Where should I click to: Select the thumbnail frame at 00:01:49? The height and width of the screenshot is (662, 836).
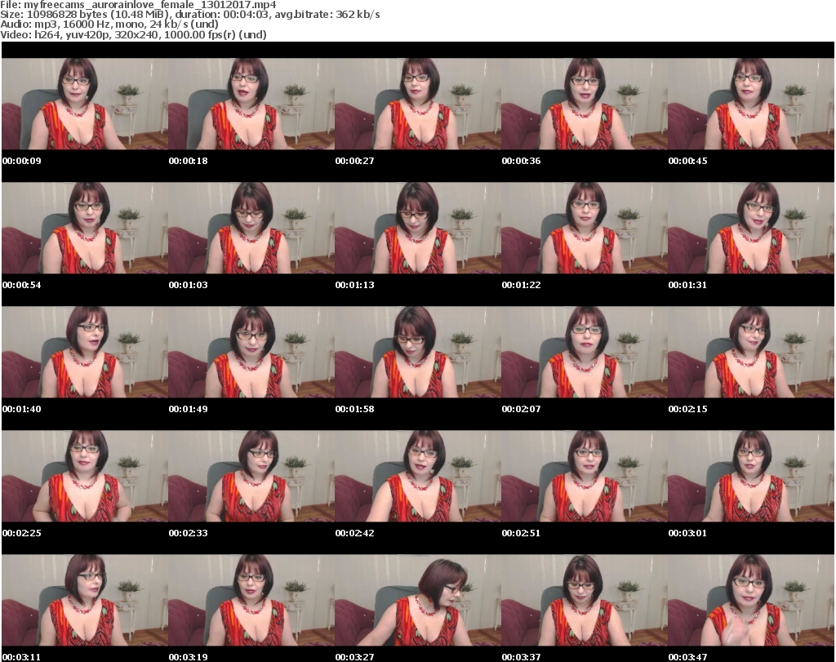[x=251, y=352]
